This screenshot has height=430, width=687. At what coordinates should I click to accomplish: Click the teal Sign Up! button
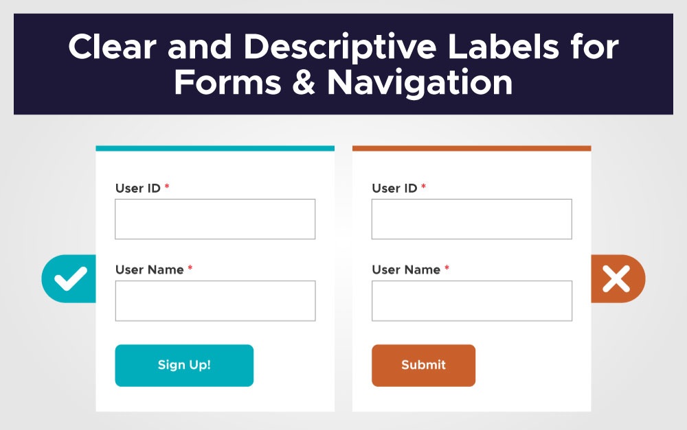[184, 366]
